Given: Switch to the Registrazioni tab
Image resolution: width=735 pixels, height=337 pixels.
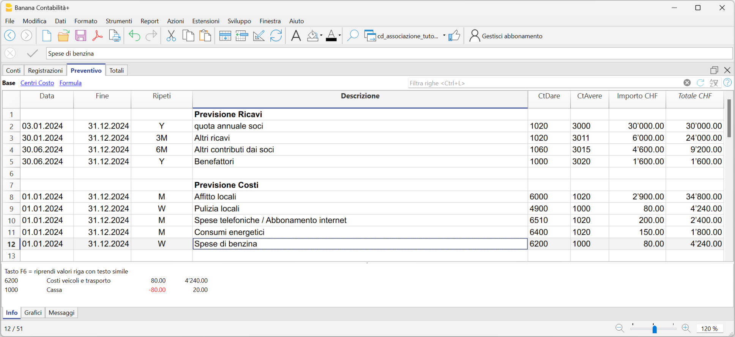Looking at the screenshot, I should click(x=45, y=71).
